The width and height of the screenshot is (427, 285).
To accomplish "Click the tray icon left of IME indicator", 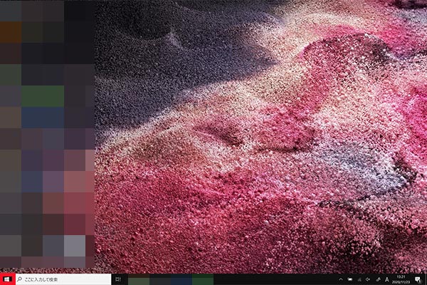I will (376, 279).
